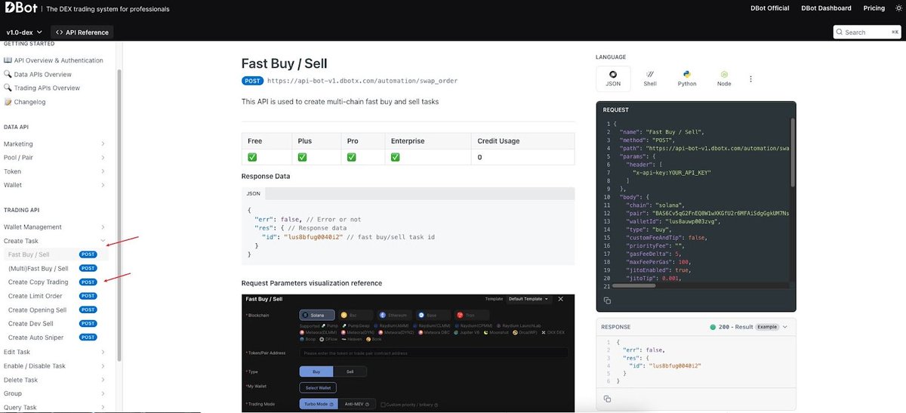Screen dimensions: 906x413
Task: Open API Overview & Authentication page
Action: 53,60
